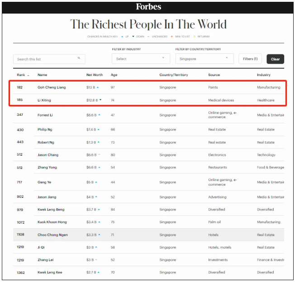
Task: Click the Filters (1) button
Action: [250, 59]
